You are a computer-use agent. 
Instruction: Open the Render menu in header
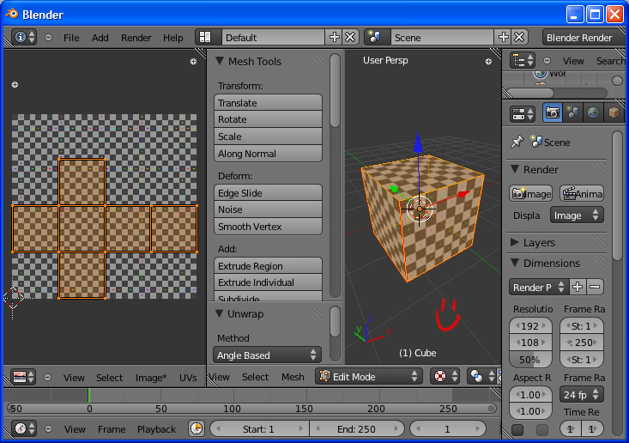136,38
